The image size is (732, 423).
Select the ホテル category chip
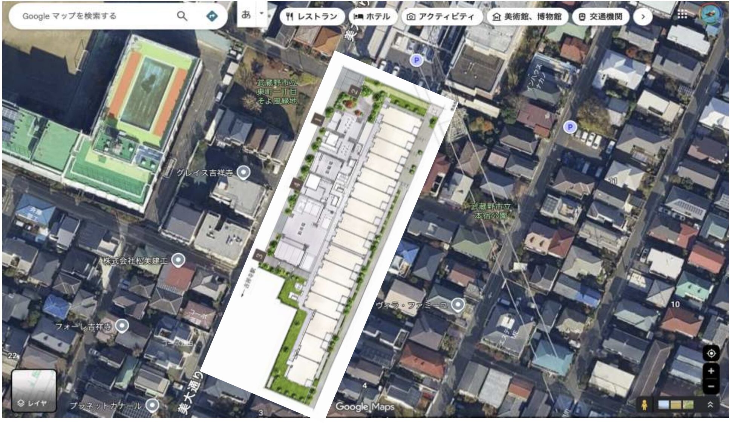click(372, 17)
